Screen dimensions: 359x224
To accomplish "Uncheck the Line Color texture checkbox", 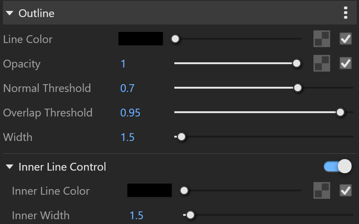I will point(346,39).
